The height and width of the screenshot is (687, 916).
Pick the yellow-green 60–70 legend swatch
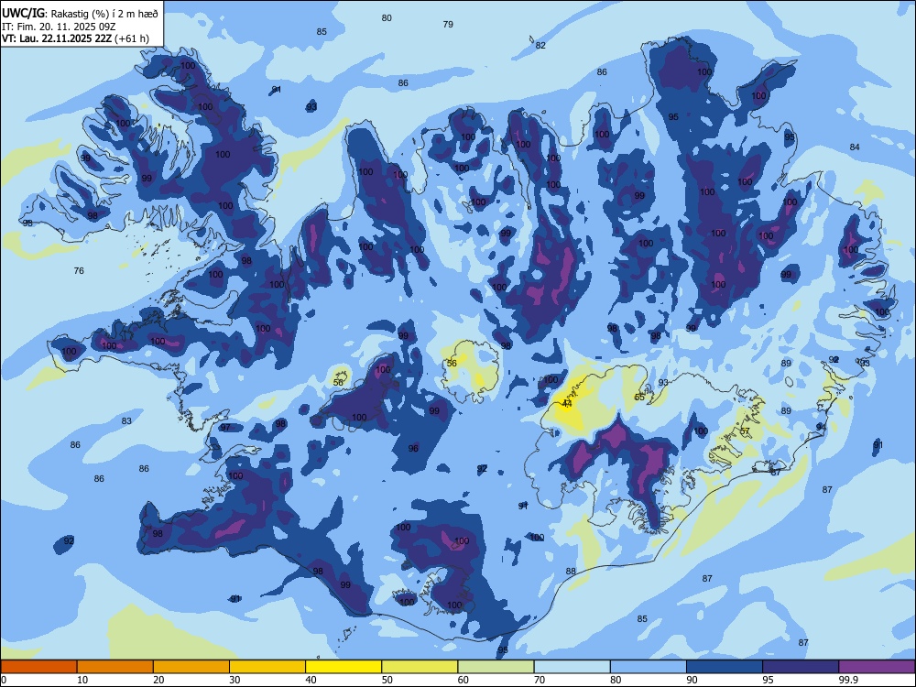click(x=496, y=667)
